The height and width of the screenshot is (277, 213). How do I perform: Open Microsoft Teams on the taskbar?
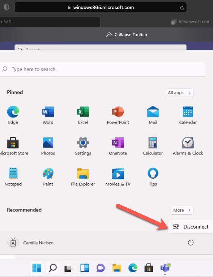coord(165,268)
